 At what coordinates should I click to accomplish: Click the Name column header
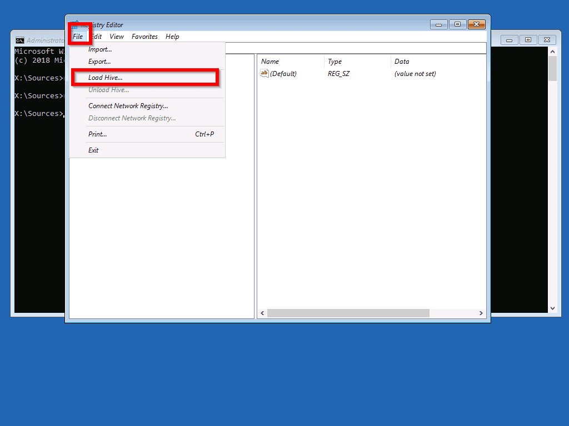click(291, 62)
